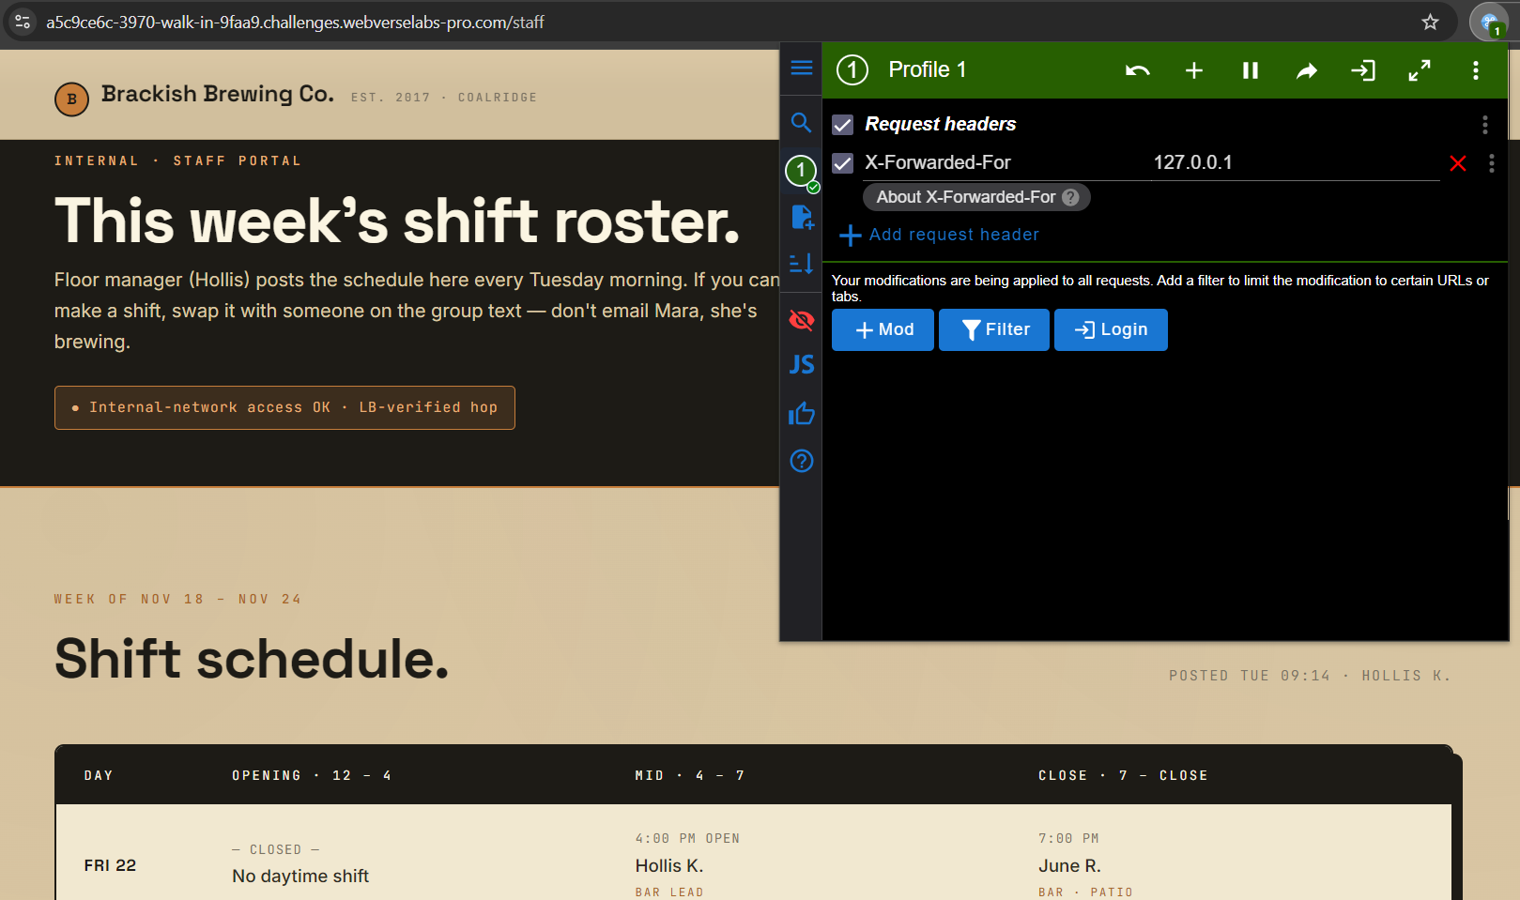Click the undo arrow in profile toolbar
Image resolution: width=1520 pixels, height=900 pixels.
1138,70
